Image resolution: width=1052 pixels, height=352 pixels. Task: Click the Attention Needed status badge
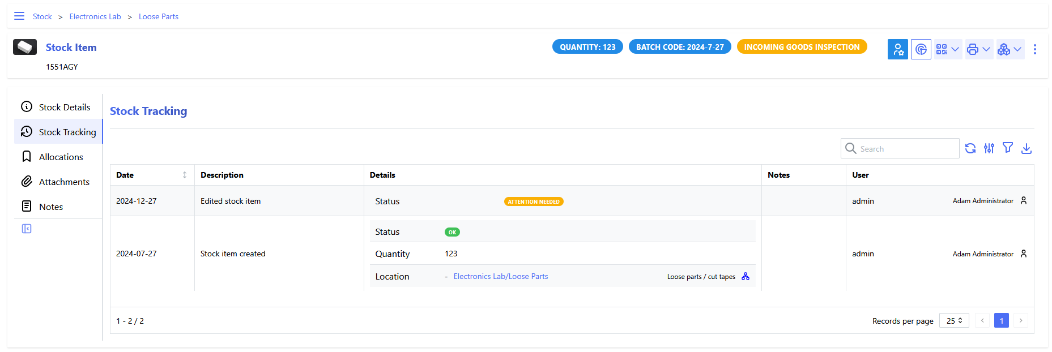click(534, 201)
